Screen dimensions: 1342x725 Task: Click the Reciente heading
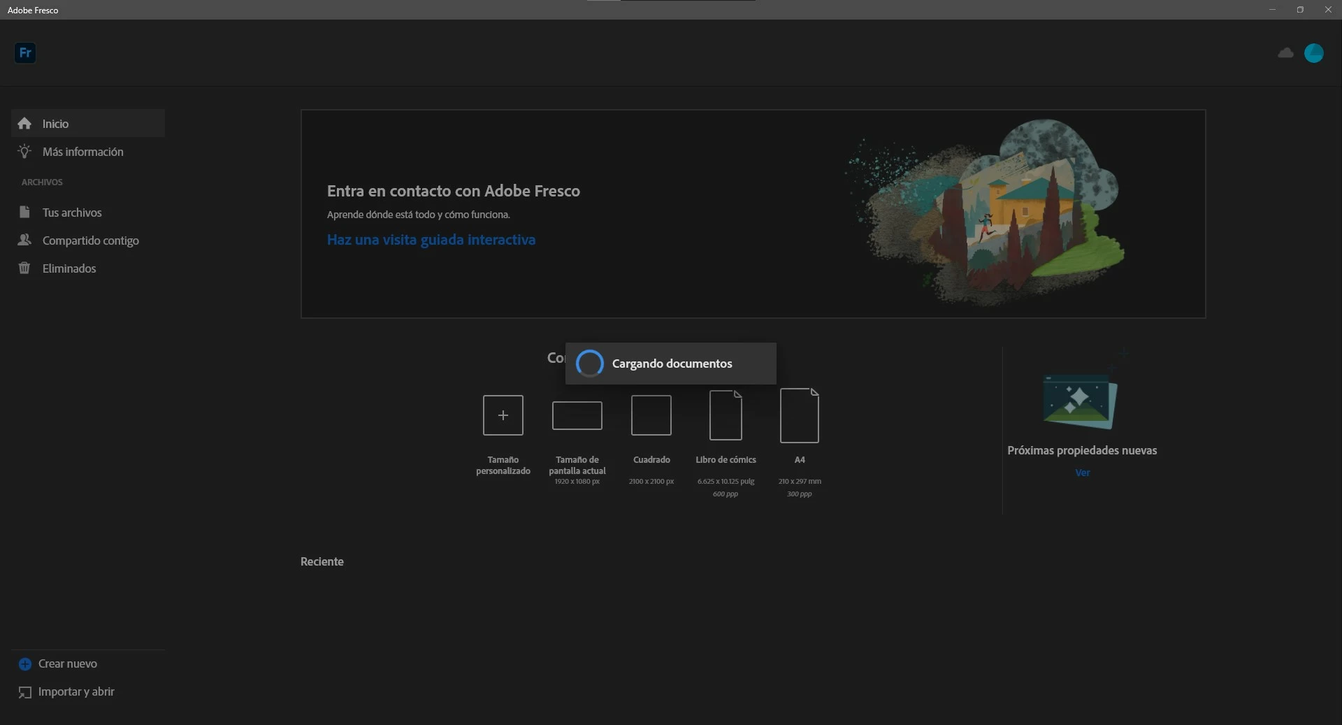(322, 561)
